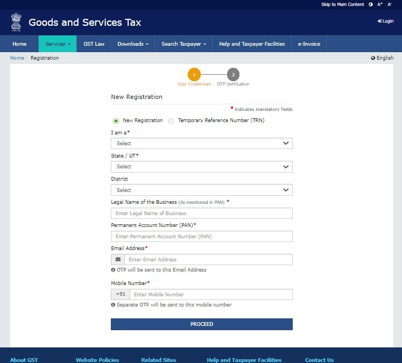The width and height of the screenshot is (402, 363).
Task: Open Related Sites footer link
Action: (x=158, y=360)
